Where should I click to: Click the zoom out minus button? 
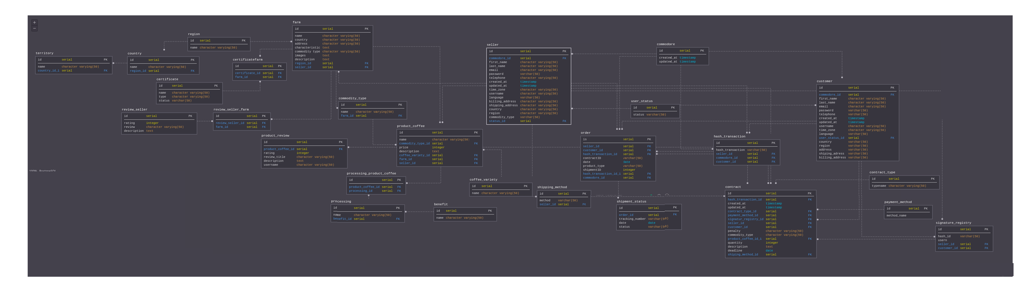(35, 29)
